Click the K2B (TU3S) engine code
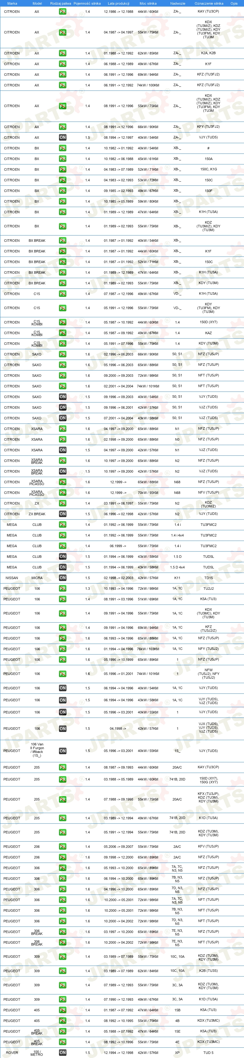Viewport: 244px width, 1058px height. tap(208, 971)
